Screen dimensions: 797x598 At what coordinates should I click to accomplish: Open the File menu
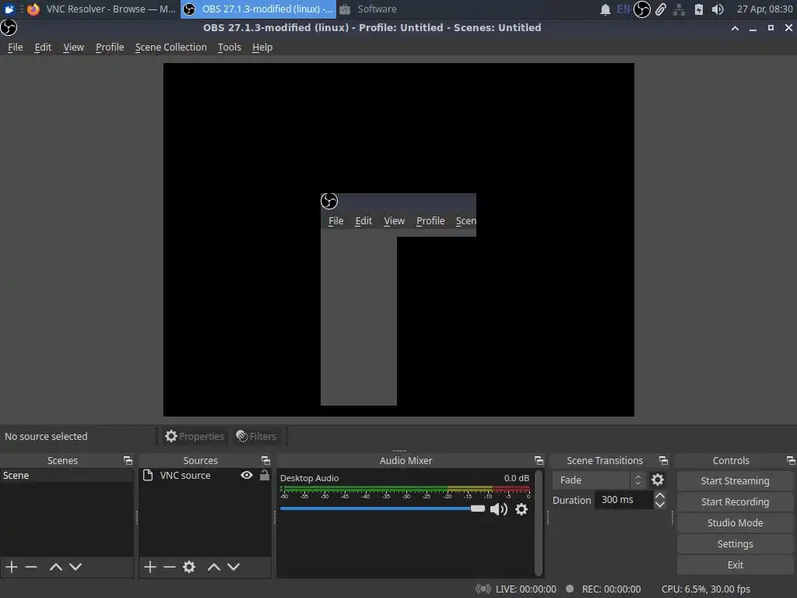[x=16, y=47]
